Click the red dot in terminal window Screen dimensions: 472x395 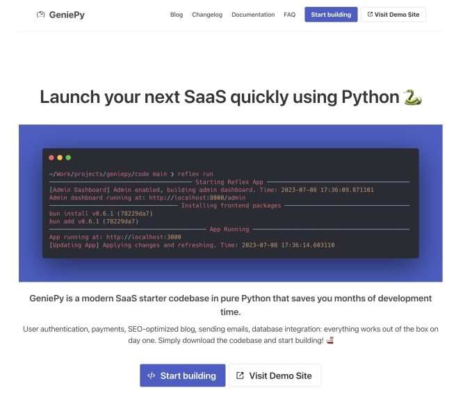pos(51,158)
